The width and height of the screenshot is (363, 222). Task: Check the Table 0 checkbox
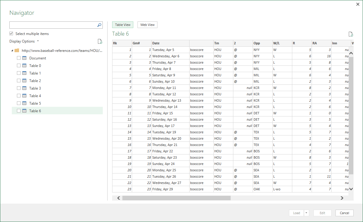[19, 65]
